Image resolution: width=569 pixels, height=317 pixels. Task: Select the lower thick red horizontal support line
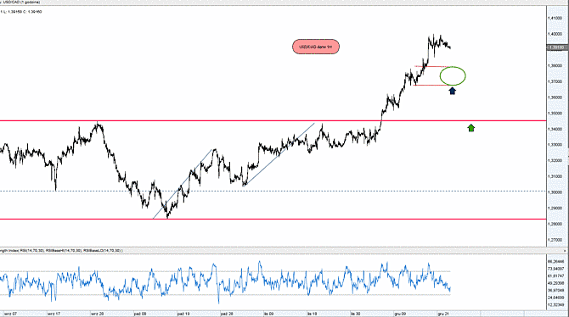[x=273, y=220]
